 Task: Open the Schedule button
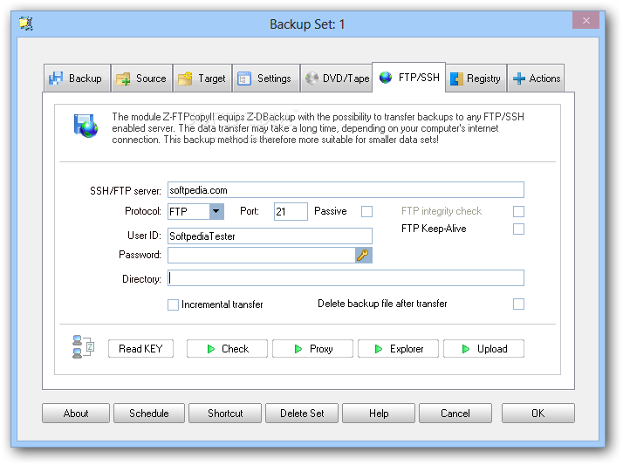[x=149, y=414]
